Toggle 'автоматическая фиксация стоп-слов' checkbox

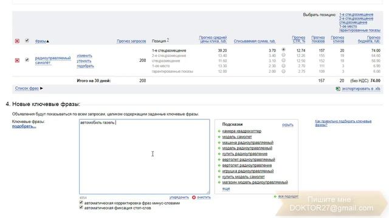point(81,207)
